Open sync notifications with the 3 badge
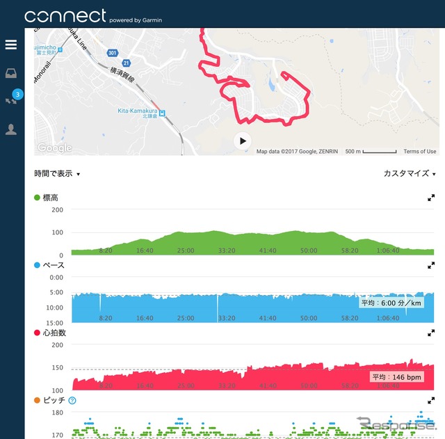Viewport: 445px width, 439px height. [x=12, y=100]
